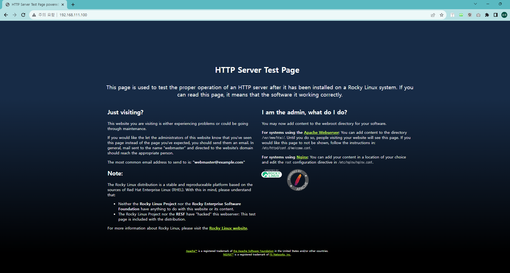Open the camera screenshot extension
Viewport: 510px width, 273px height.
pyautogui.click(x=478, y=15)
